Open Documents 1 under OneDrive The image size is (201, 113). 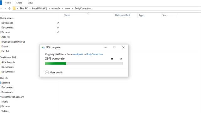coord(8,72)
